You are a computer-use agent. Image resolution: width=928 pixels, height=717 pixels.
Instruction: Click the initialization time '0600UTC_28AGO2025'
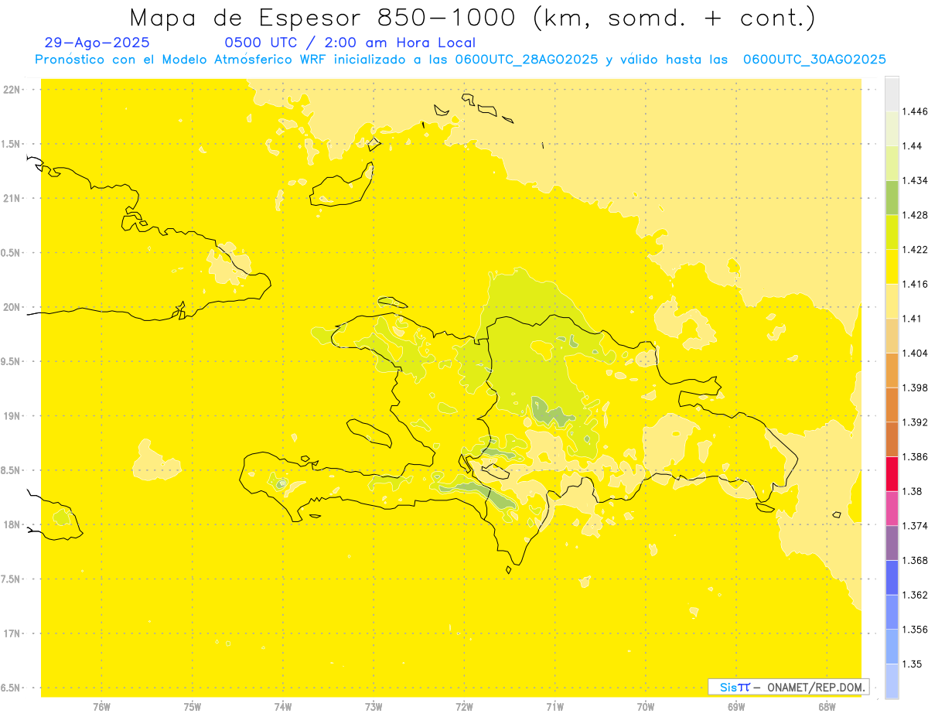coord(527,60)
